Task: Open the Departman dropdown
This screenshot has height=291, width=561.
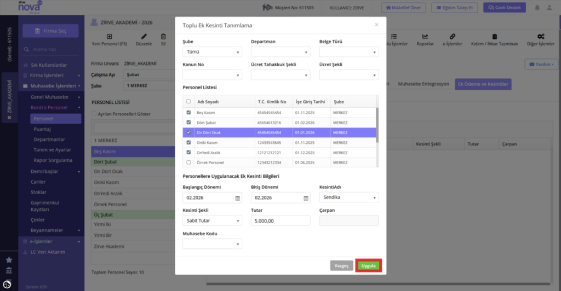Action: click(x=280, y=52)
